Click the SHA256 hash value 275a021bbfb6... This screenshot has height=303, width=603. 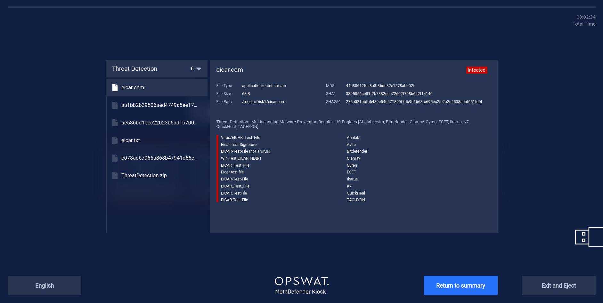pos(414,102)
